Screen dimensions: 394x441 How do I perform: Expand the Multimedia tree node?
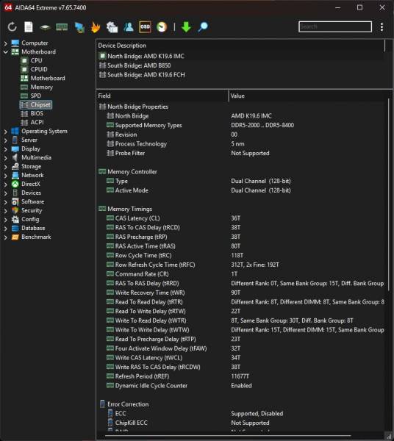pyautogui.click(x=5, y=158)
